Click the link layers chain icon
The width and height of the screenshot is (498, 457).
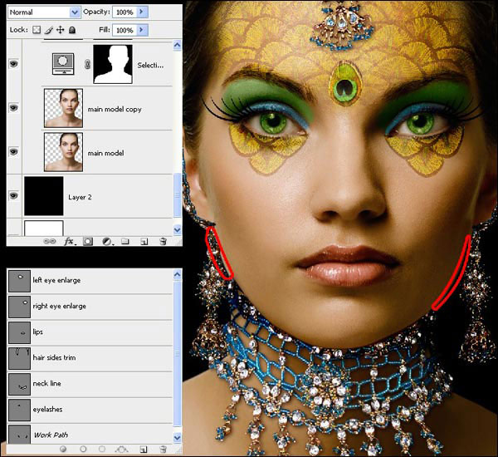tap(50, 242)
